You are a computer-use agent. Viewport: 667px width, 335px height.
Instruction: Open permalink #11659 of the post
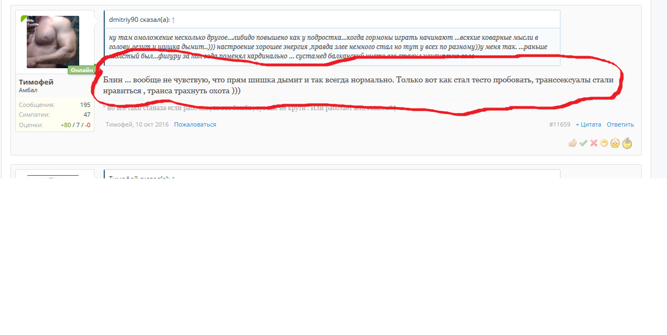[559, 124]
